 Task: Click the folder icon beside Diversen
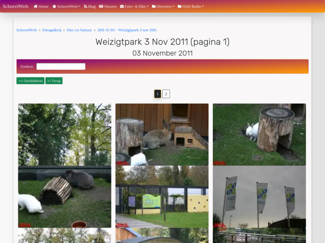[x=154, y=6]
